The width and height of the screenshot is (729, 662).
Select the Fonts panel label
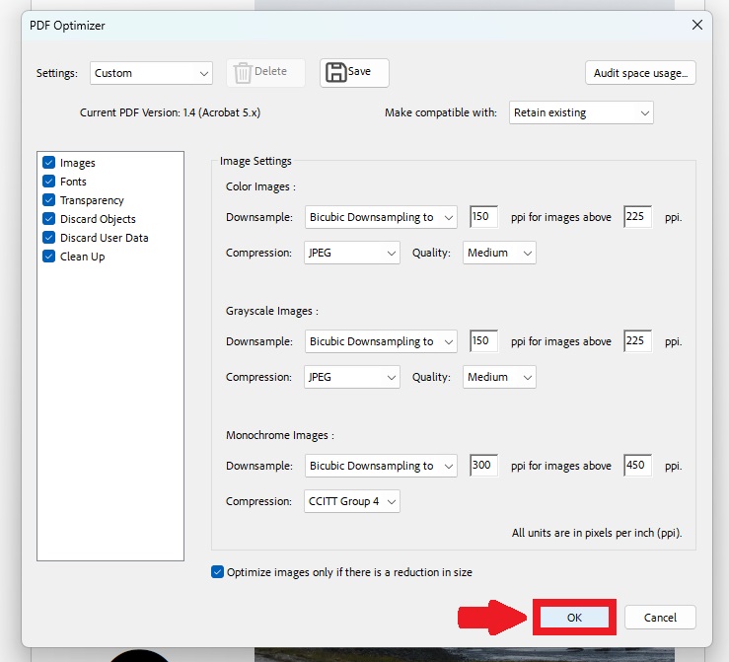[x=73, y=182]
